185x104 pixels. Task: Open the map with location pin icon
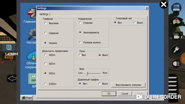176,22
